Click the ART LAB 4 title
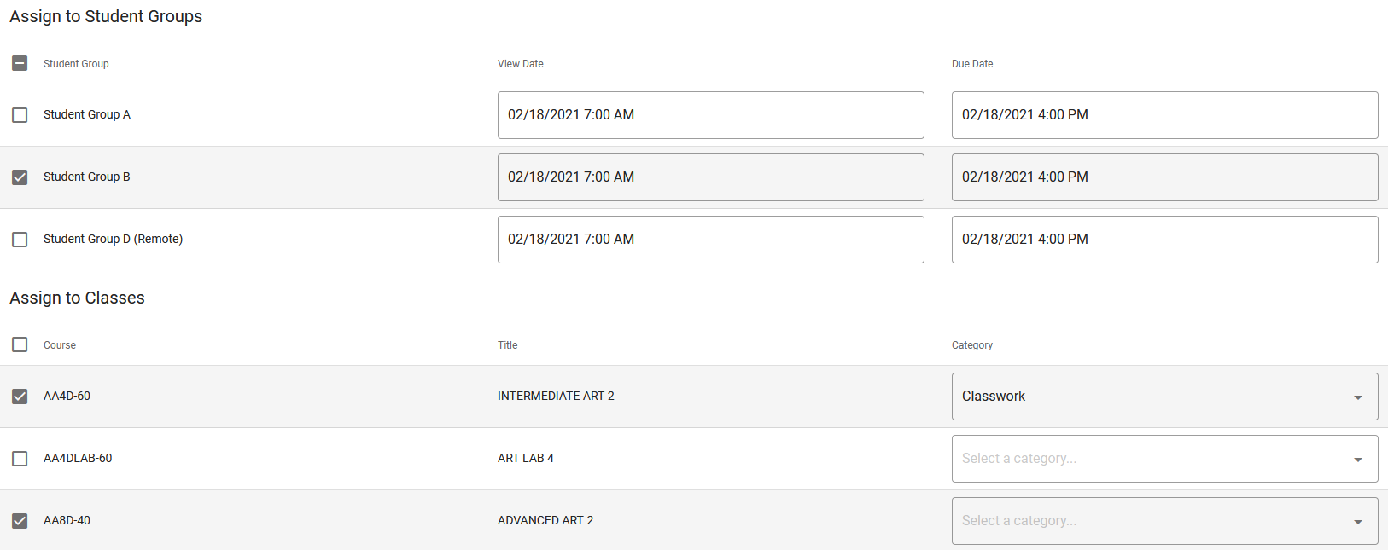The image size is (1388, 550). (x=526, y=458)
